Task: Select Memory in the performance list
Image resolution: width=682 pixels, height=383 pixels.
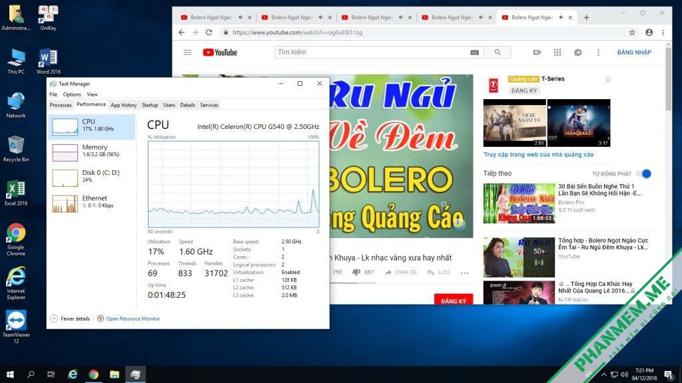Action: coord(92,152)
